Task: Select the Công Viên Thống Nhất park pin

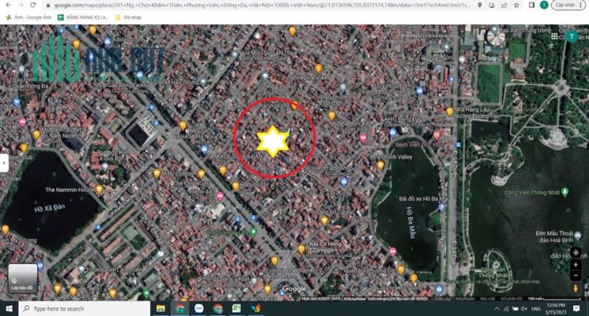Action: tap(564, 192)
